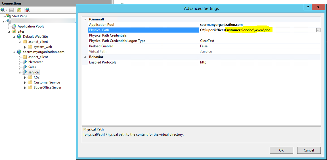Open the Application Pools node

31,26
